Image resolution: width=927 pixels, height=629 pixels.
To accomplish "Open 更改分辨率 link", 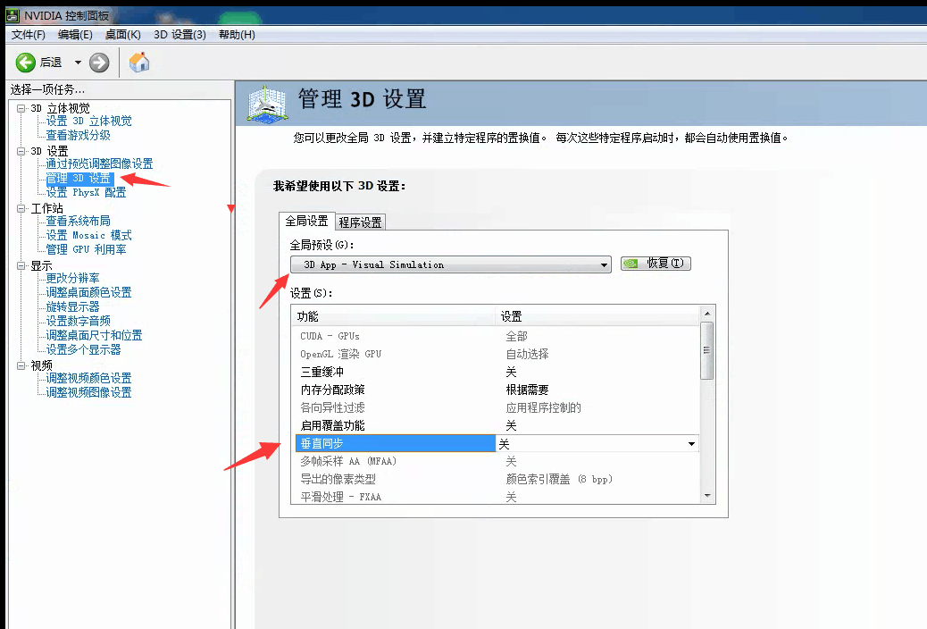I will 72,278.
